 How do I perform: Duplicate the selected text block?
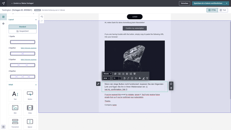pyautogui.click(x=171, y=84)
